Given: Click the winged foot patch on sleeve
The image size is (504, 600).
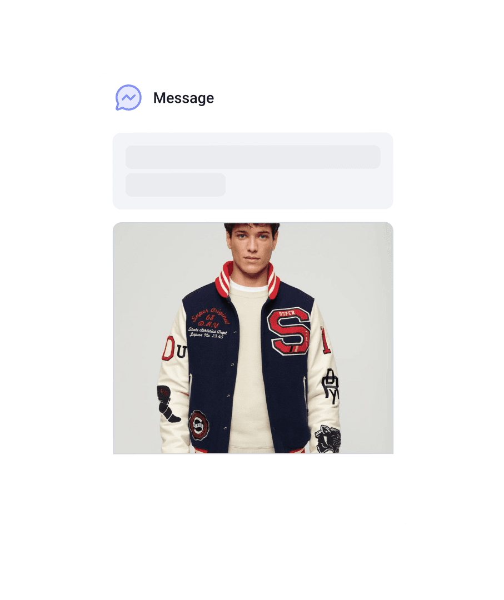Looking at the screenshot, I should point(167,404).
